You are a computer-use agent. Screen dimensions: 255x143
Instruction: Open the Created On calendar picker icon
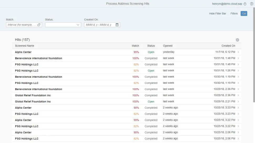pos(117,25)
